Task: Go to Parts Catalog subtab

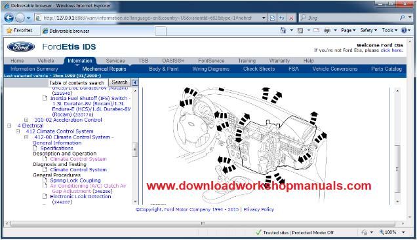Action: (x=386, y=69)
